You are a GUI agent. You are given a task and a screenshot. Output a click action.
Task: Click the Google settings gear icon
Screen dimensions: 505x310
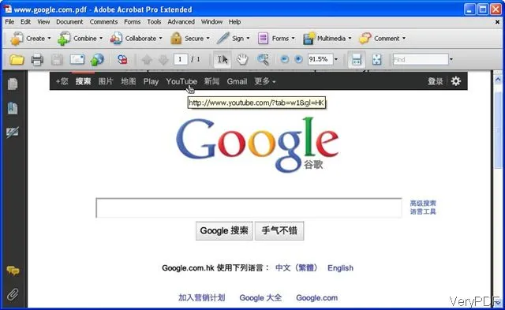456,81
